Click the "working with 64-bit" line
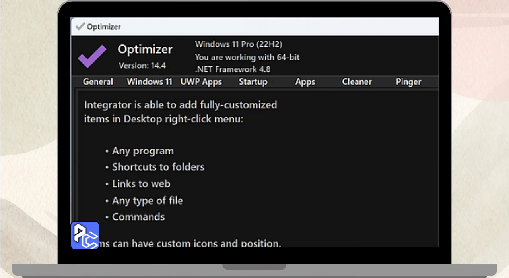The width and height of the screenshot is (509, 278). click(247, 57)
